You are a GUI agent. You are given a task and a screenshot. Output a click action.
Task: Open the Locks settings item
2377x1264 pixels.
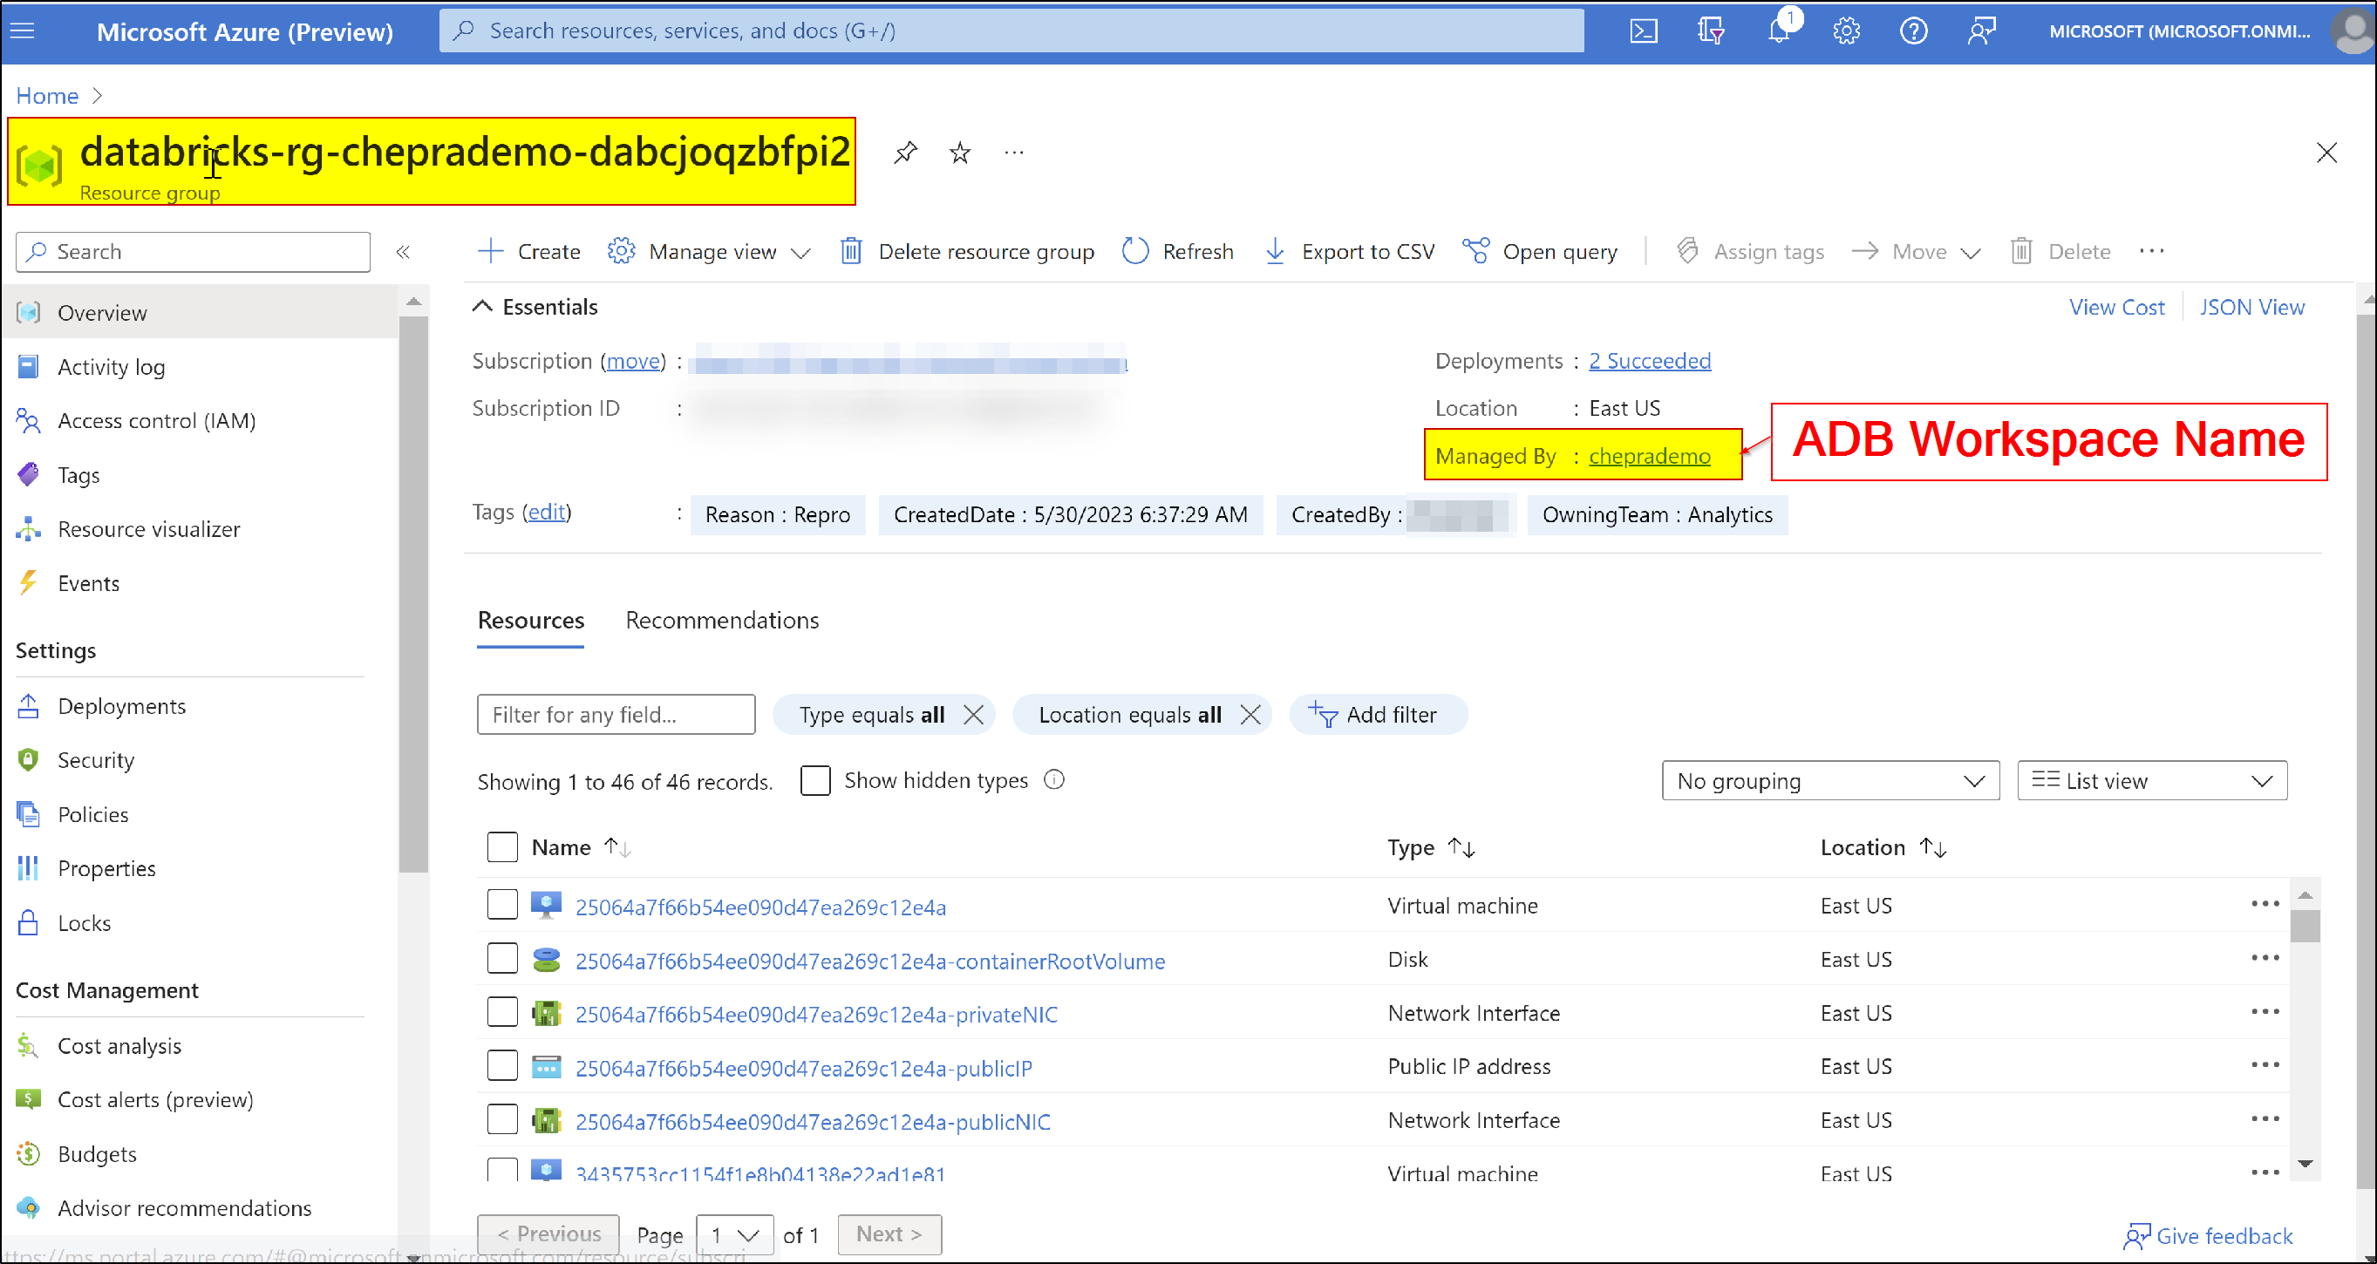(84, 923)
